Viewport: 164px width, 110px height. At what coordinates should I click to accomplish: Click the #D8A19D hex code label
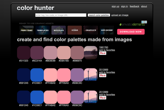tap(64, 61)
